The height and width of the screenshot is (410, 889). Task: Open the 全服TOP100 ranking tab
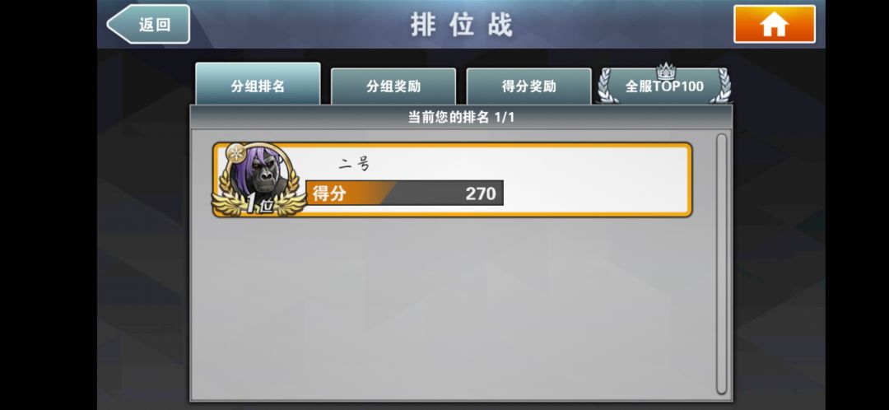click(664, 86)
